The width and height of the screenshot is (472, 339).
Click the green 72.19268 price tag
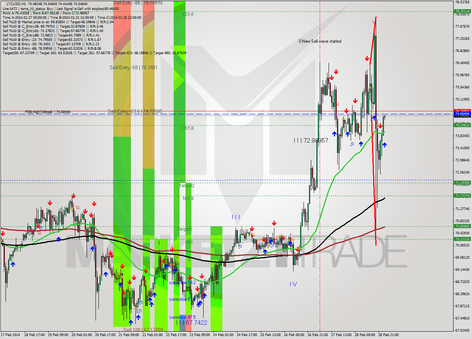pyautogui.click(x=462, y=183)
